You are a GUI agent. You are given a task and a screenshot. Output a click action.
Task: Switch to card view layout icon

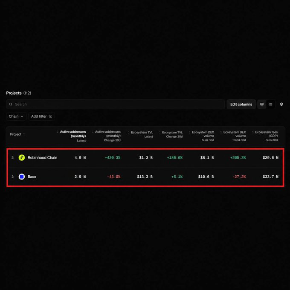click(x=262, y=104)
